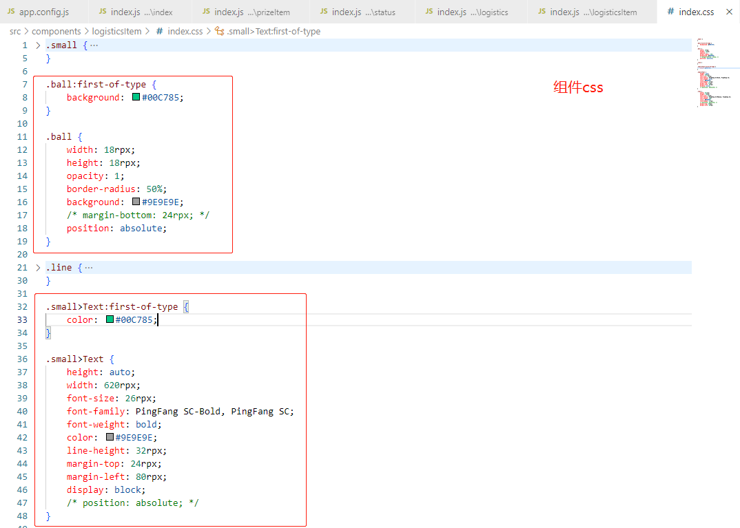Click the JS icon on the logistics tab
This screenshot has height=528, width=740.
pos(429,11)
